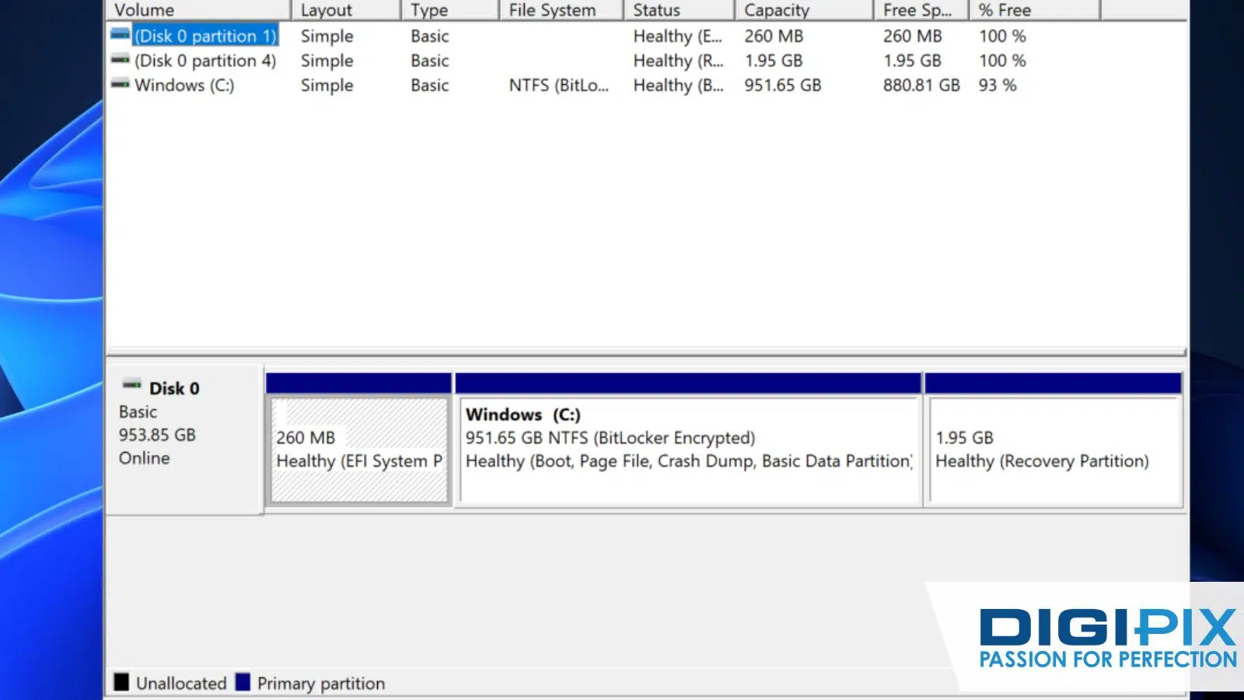Click the Disk 0 drive icon in lower pane
This screenshot has width=1244, height=700.
tap(132, 385)
